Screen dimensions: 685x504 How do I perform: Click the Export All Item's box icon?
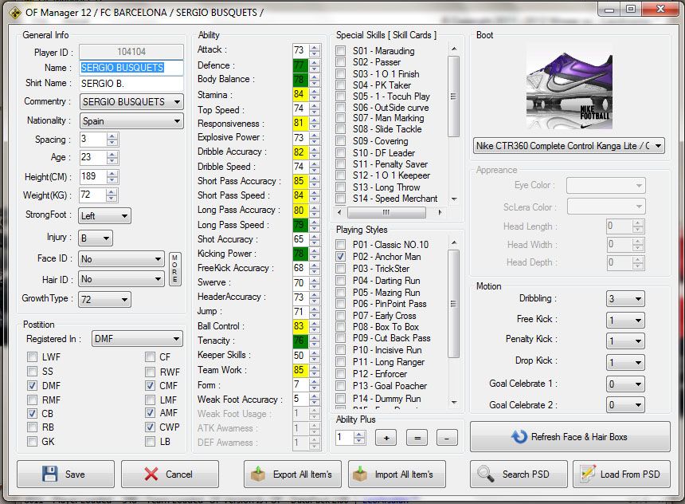(x=259, y=474)
